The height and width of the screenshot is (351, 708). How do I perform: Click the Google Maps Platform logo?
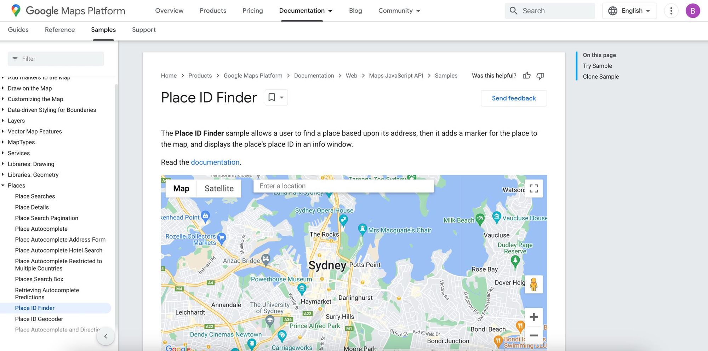coord(68,11)
